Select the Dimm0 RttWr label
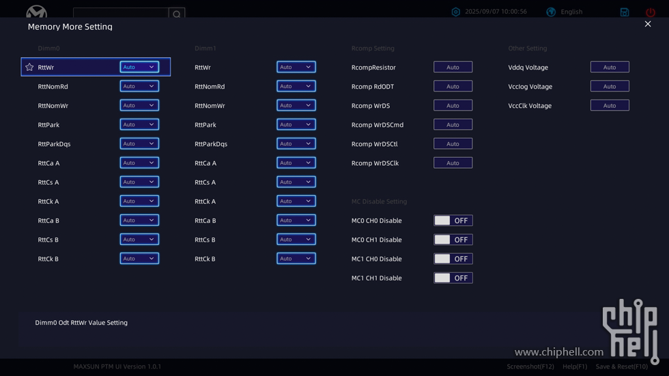Viewport: 669px width, 376px height. pyautogui.click(x=46, y=68)
